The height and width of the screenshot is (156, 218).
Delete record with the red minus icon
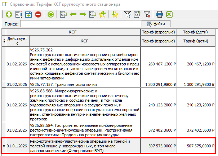coord(38,14)
